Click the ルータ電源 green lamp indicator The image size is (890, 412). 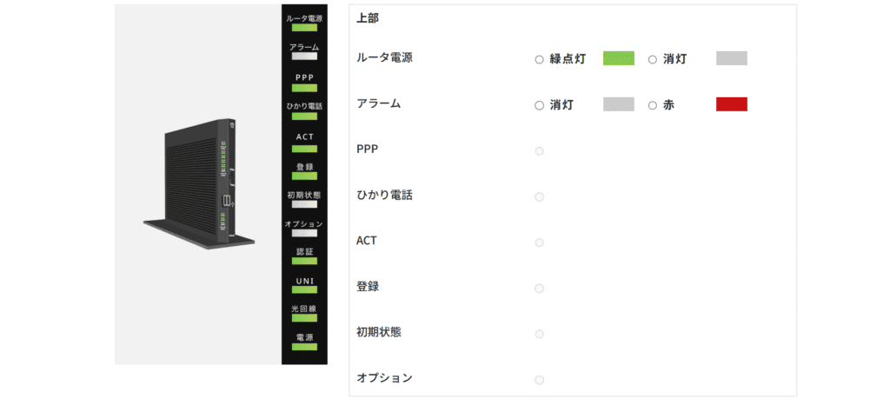click(304, 27)
